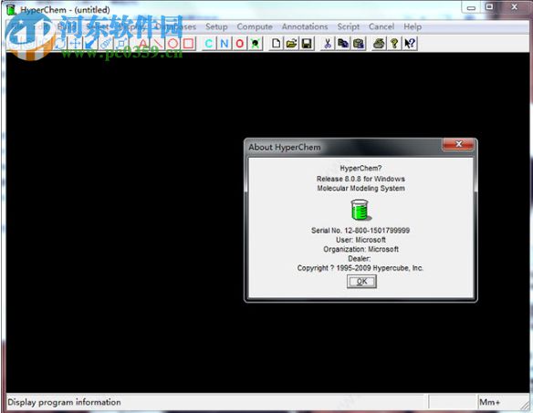The height and width of the screenshot is (413, 533).
Task: Select the XY translation tool
Action: 75,44
